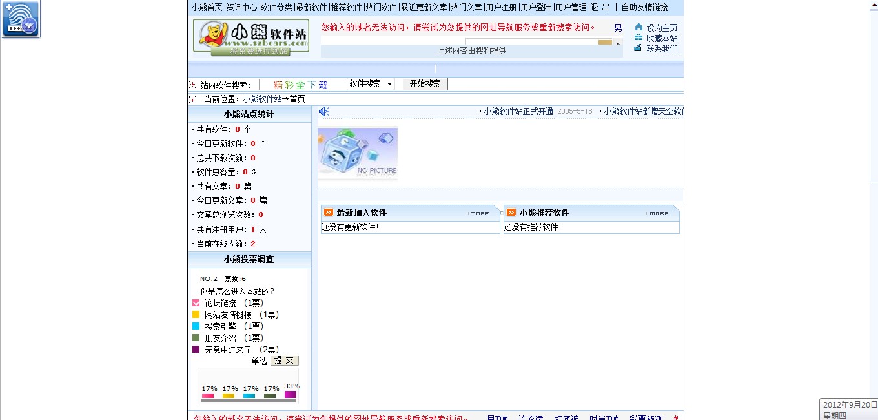Select poll option 搜索引擎
Image resolution: width=878 pixels, height=420 pixels.
click(x=196, y=326)
